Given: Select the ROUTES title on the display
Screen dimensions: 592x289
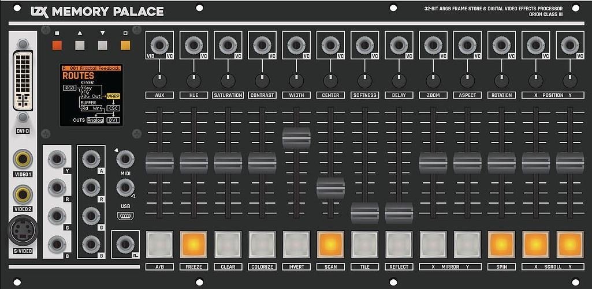Looking at the screenshot, I should (78, 76).
